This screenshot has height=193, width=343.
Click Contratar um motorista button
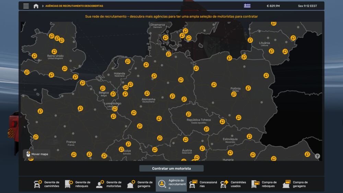coord(171,168)
